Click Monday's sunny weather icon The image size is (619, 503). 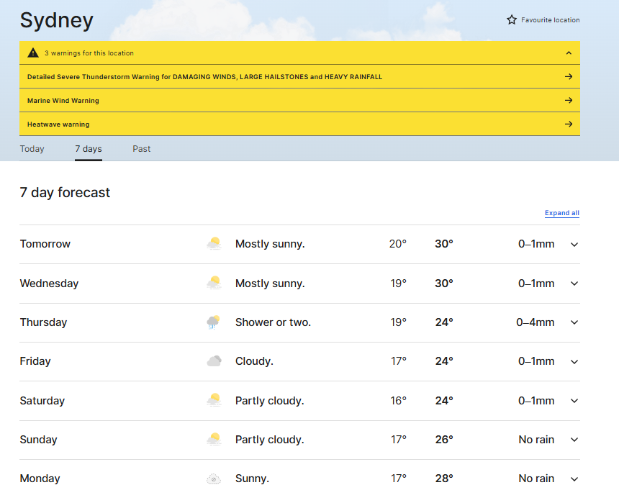pos(214,479)
